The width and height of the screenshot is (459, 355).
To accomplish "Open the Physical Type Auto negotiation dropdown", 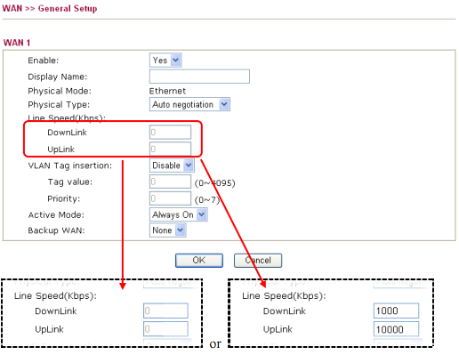I will pyautogui.click(x=189, y=104).
